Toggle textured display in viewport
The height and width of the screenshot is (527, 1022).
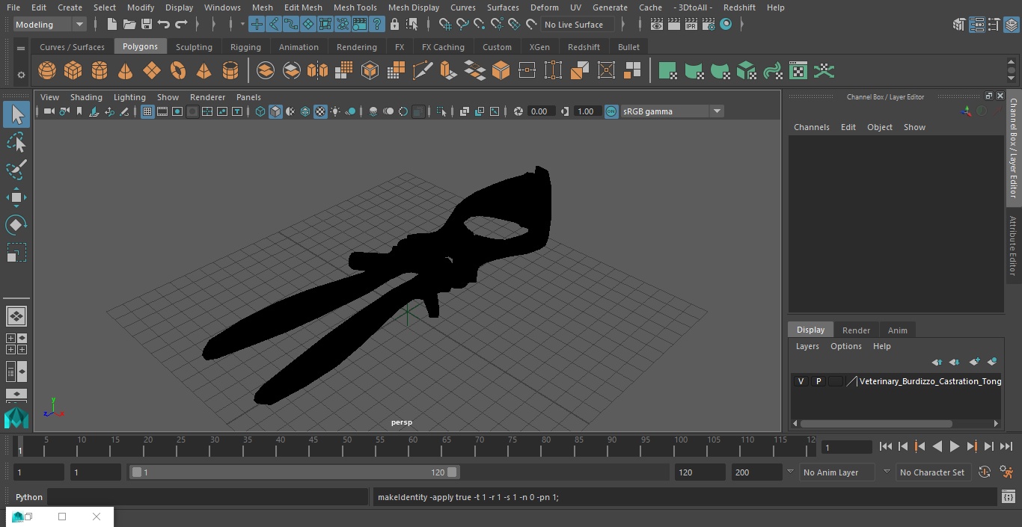pos(320,111)
